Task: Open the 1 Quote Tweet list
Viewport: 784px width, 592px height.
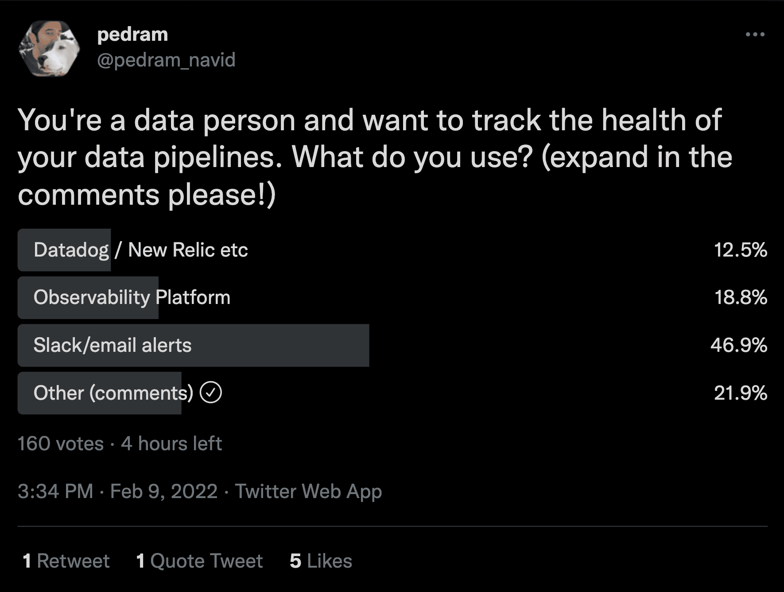Action: pos(199,561)
